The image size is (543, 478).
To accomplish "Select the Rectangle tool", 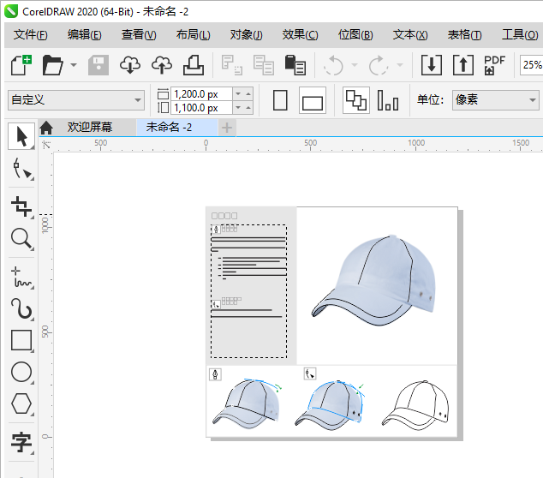I will coord(21,340).
